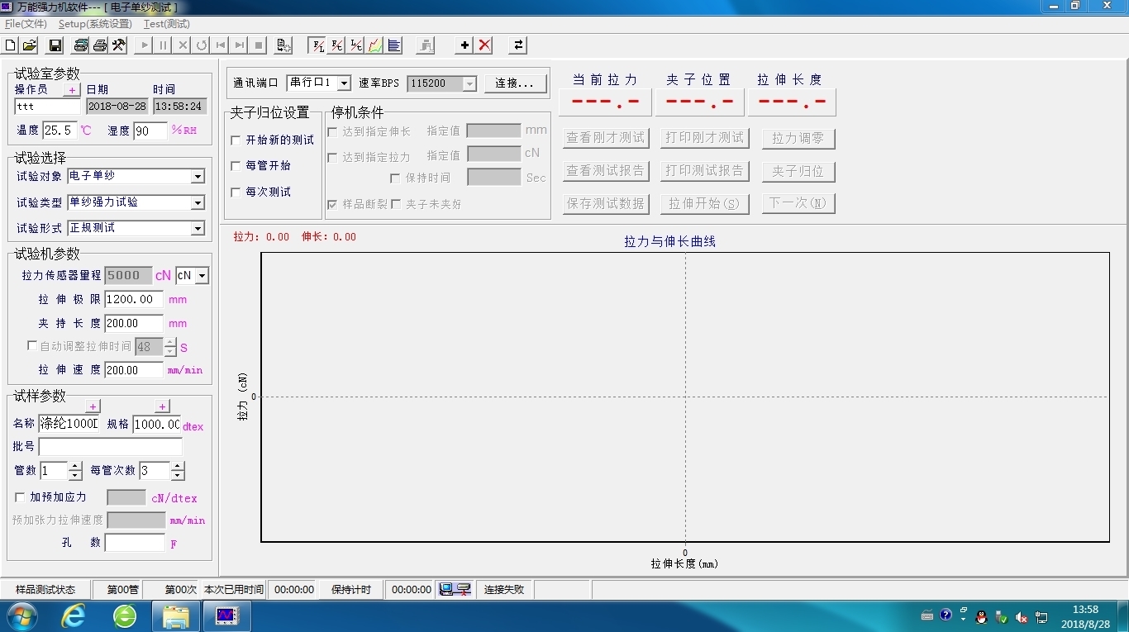Expand the 试验形式 dropdown
This screenshot has width=1129, height=632.
click(198, 229)
